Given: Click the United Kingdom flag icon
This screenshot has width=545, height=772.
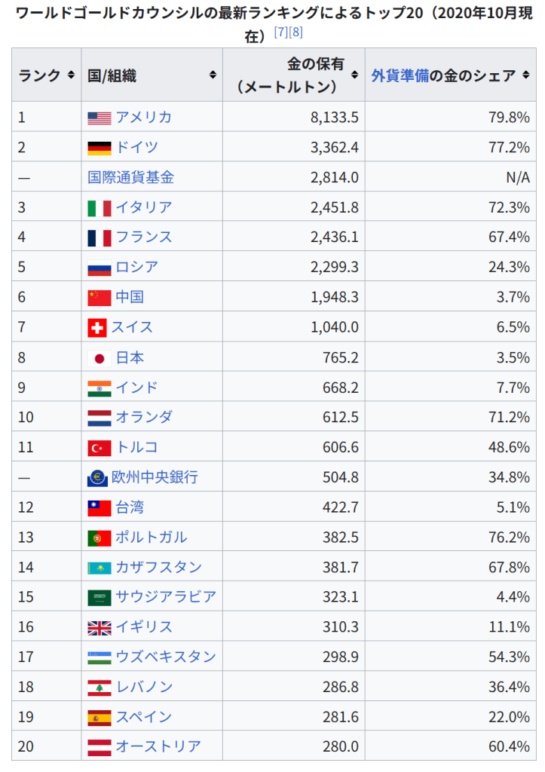Looking at the screenshot, I should (99, 627).
